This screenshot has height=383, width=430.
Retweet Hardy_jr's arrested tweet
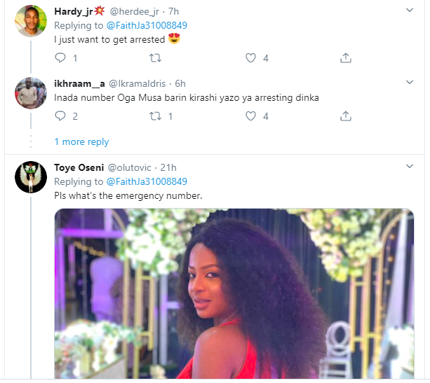[156, 58]
